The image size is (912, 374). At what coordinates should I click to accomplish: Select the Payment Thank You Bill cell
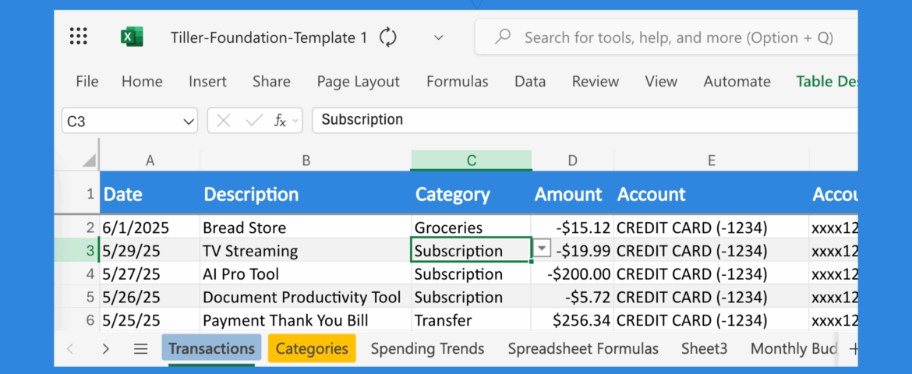point(306,320)
